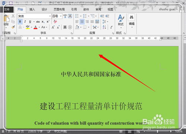Click the Copy icon in clipboard group

tap(13, 22)
